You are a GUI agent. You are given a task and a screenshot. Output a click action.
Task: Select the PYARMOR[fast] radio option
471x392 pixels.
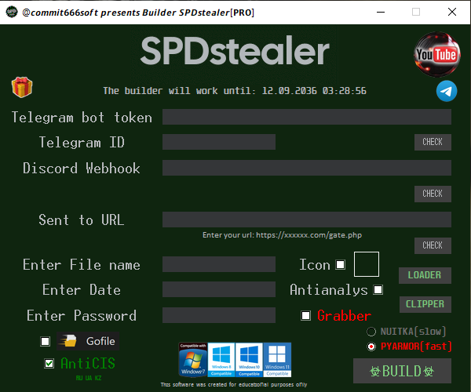371,347
